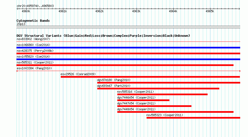Click the red bar for nsv585311
Viewport: 248px width, 137px height.
[x=125, y=65]
